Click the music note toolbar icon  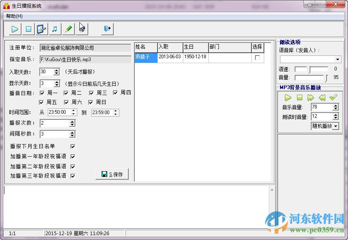click(x=55, y=29)
